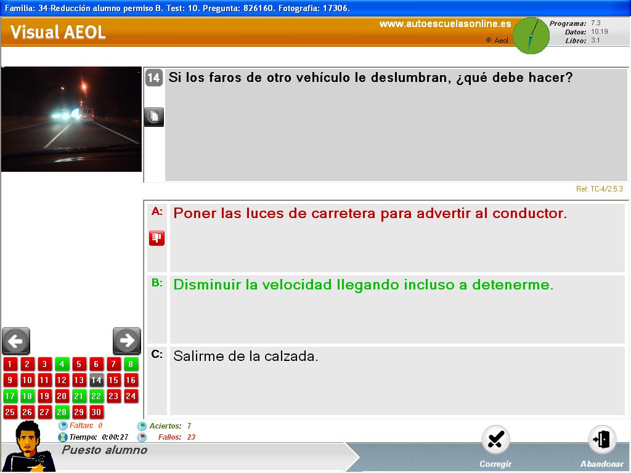The width and height of the screenshot is (631, 473).
Task: Click the copy icon beside question text
Action: [154, 116]
